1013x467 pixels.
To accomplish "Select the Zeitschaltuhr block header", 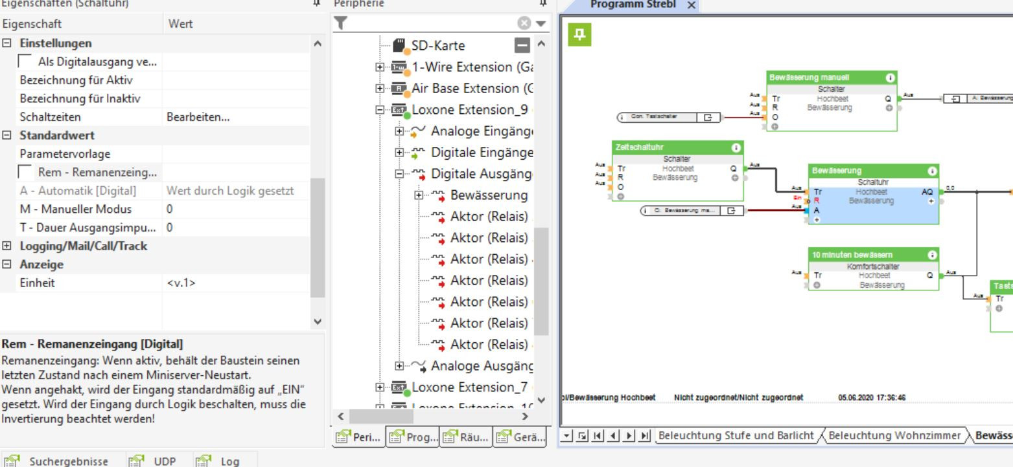I will 678,147.
